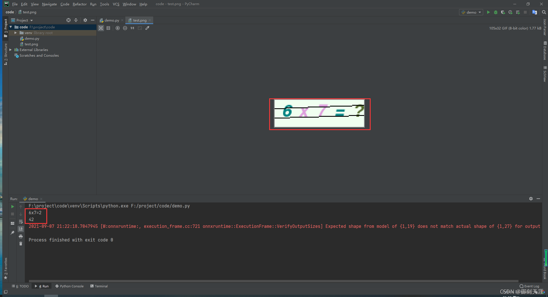Open the Database side panel
Image resolution: width=548 pixels, height=297 pixels.
click(545, 51)
